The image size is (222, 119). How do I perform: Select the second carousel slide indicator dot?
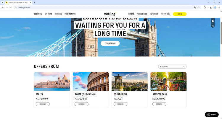213,26
